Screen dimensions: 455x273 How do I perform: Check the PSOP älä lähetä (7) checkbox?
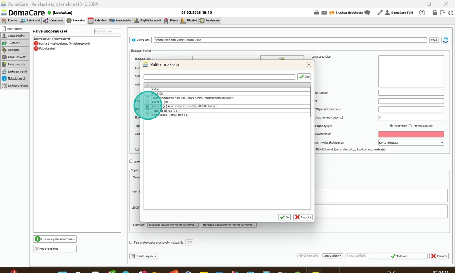147,111
